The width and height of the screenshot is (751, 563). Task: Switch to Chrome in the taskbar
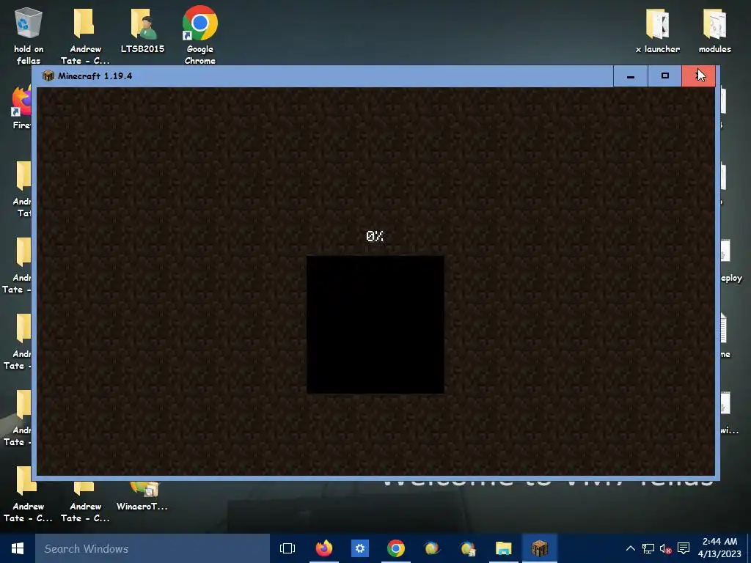(395, 548)
